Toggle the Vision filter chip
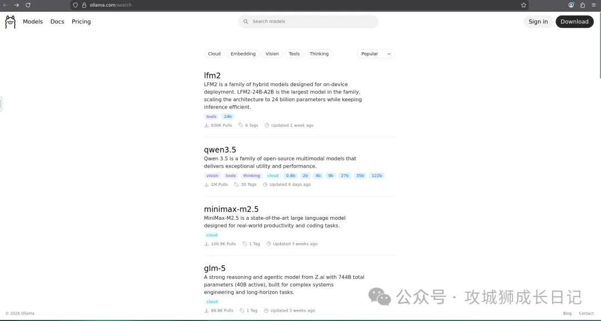This screenshot has height=321, width=601. [272, 54]
